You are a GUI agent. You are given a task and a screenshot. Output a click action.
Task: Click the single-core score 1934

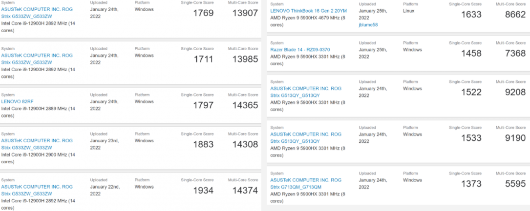coord(204,191)
